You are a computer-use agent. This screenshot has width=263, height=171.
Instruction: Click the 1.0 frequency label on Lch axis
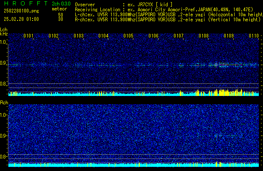pos(3,42)
